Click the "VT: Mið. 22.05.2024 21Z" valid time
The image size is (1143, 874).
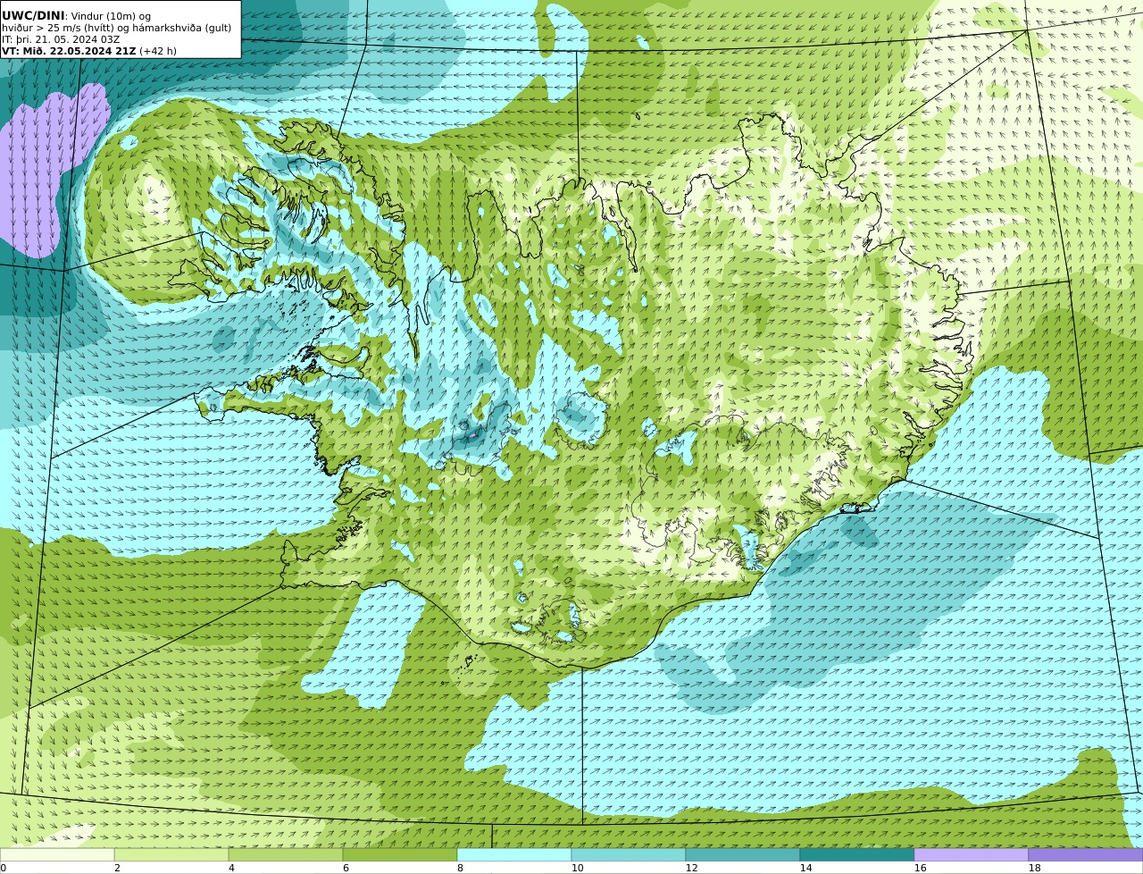pos(69,51)
